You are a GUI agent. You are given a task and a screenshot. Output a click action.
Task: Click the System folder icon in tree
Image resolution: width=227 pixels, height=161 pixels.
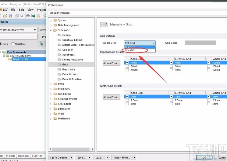coord(55,20)
